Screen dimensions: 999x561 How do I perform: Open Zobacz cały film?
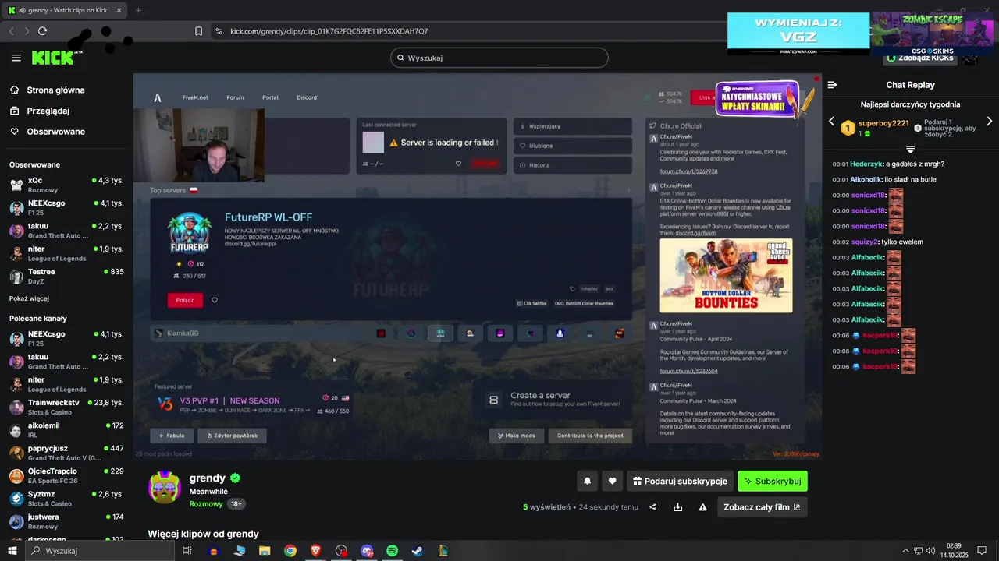762,507
